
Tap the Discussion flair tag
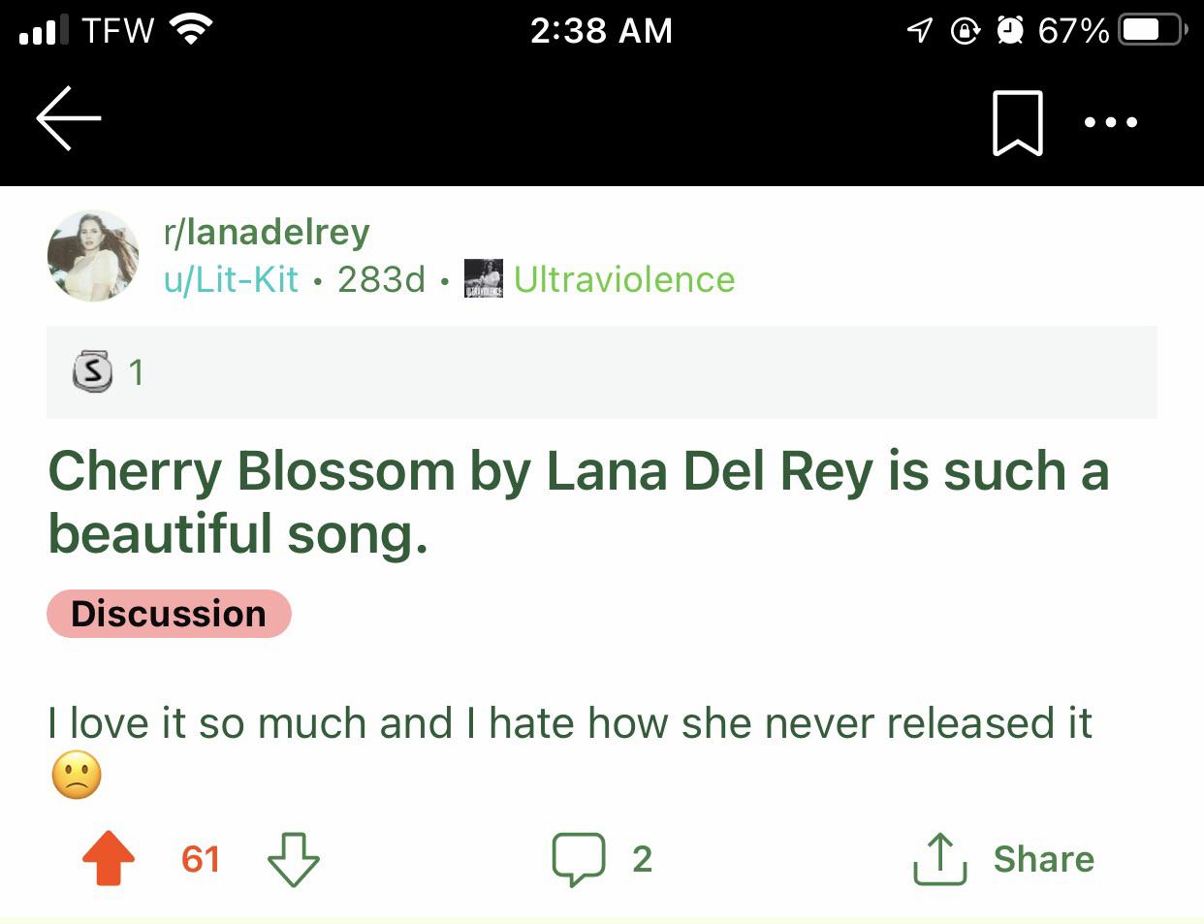point(169,613)
